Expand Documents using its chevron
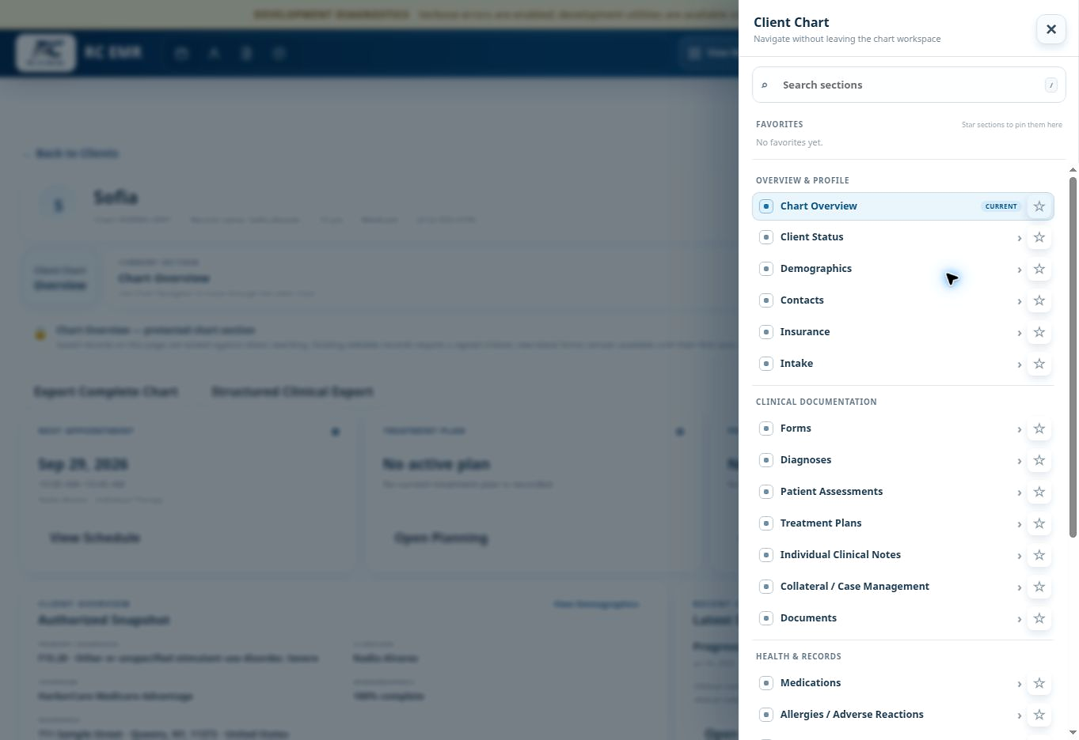Image resolution: width=1079 pixels, height=740 pixels. click(1019, 619)
